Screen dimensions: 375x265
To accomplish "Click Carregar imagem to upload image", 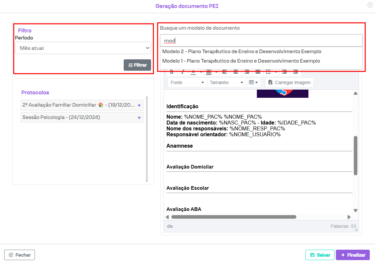I will (289, 82).
